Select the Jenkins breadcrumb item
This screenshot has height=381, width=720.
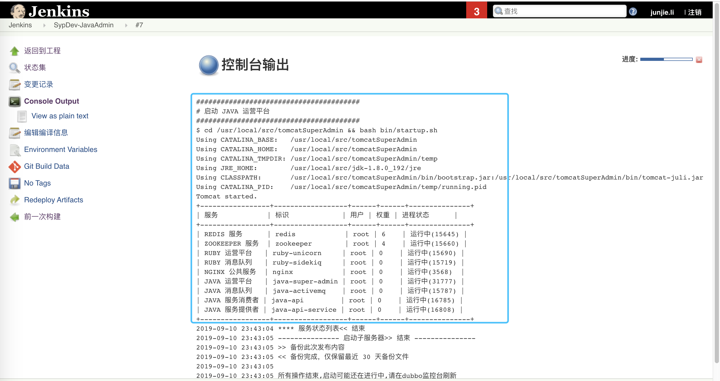click(x=20, y=25)
